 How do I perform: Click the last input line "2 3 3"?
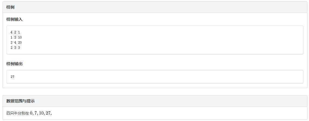[x=15, y=48]
